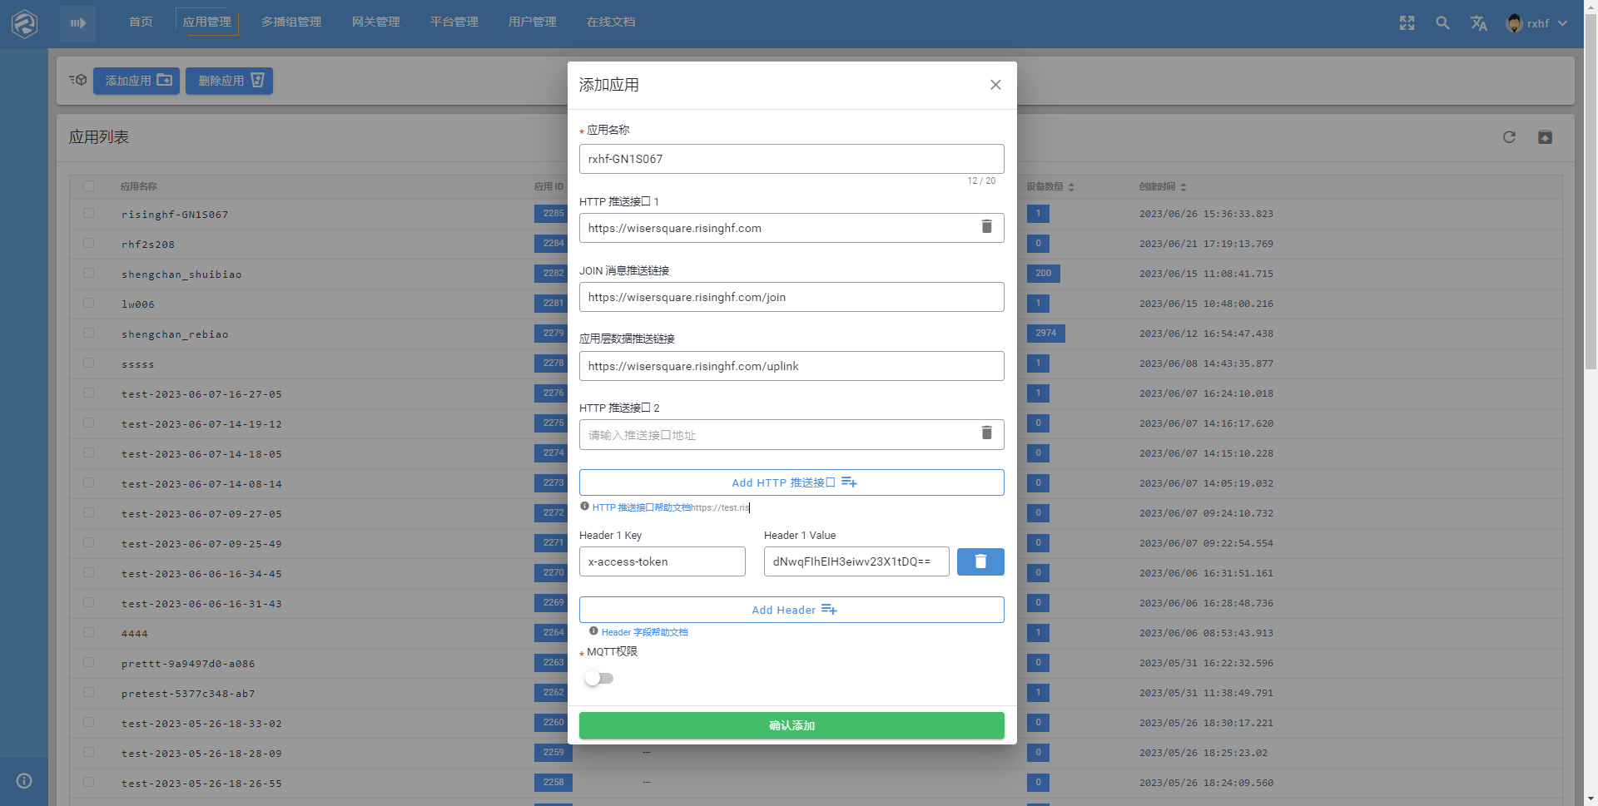Open the search icon in header
The width and height of the screenshot is (1598, 806).
tap(1442, 23)
